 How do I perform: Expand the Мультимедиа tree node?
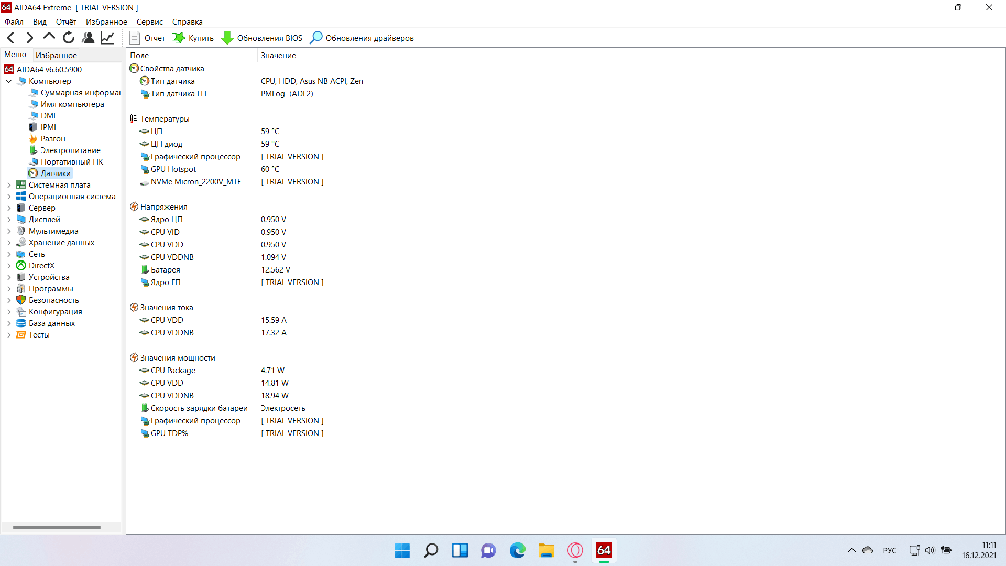click(x=9, y=231)
